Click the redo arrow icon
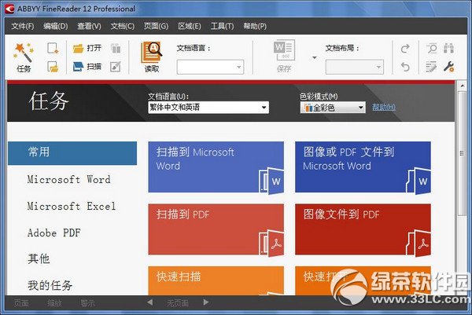 click(405, 48)
